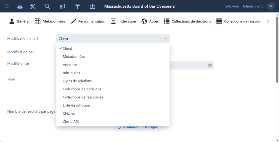Viewport: 279px width, 142px height.
Task: Go to the Indexation tab
Action: pyautogui.click(x=123, y=21)
